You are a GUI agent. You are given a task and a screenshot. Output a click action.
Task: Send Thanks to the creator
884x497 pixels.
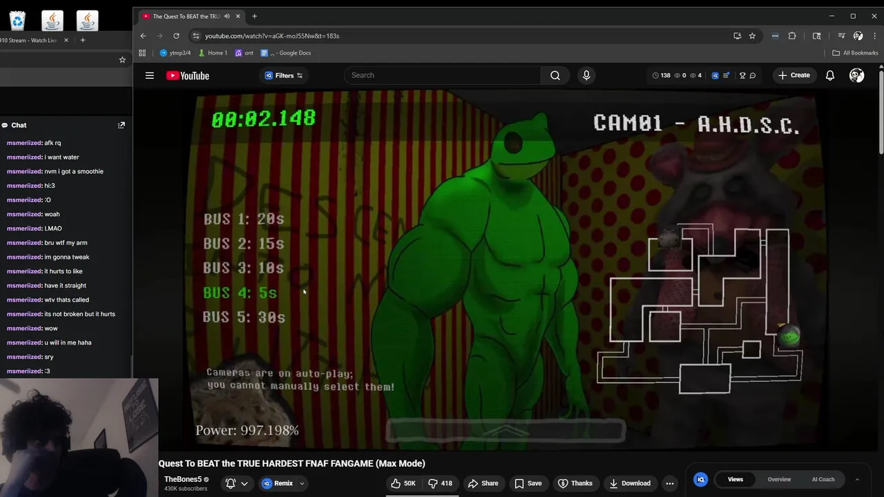point(575,483)
